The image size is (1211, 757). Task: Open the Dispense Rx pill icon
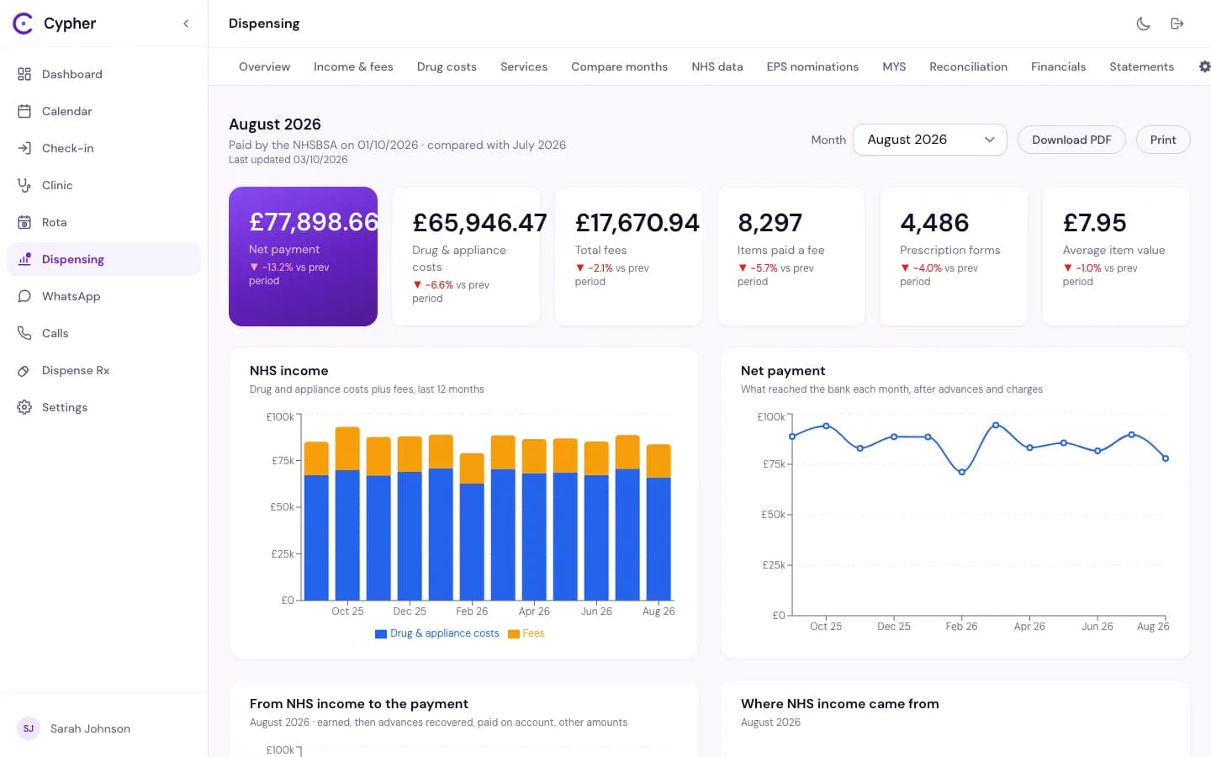click(x=24, y=370)
